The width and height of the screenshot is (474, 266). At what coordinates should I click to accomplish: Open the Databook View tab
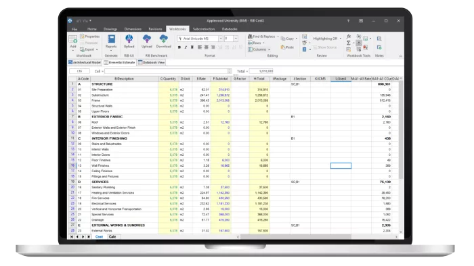coord(152,62)
